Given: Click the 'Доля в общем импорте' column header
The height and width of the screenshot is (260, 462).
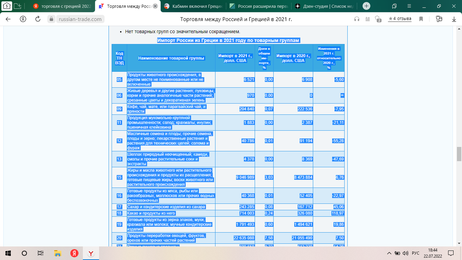Looking at the screenshot, I should point(264,58).
